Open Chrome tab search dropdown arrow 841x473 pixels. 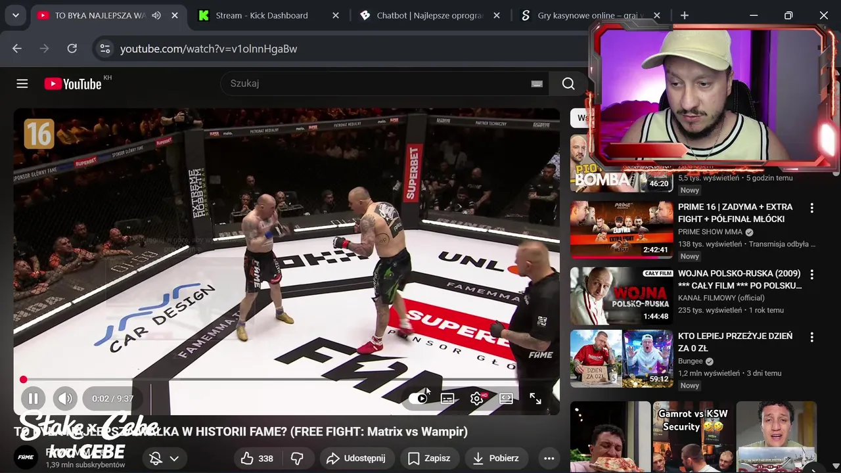click(15, 15)
